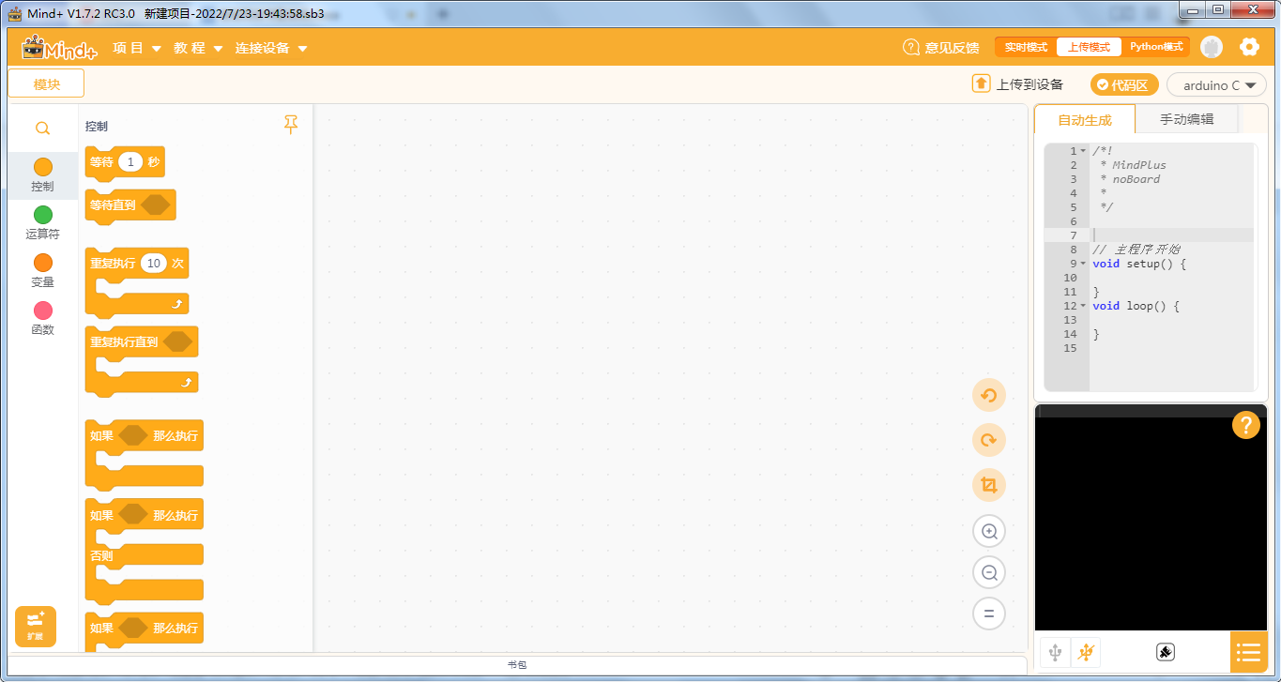Switch to 自动生成 tab
The image size is (1281, 682).
tap(1085, 120)
